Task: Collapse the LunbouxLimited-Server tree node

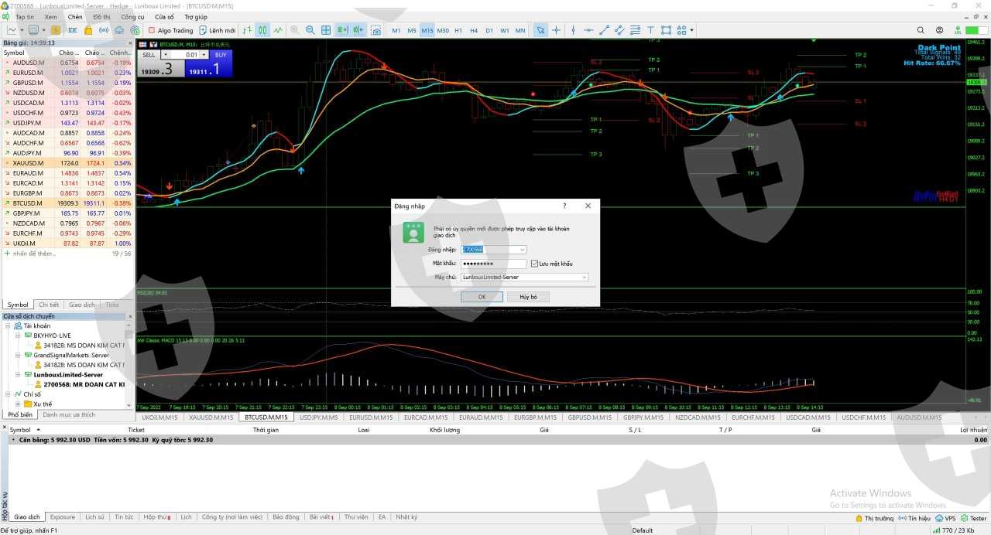Action: [x=17, y=375]
